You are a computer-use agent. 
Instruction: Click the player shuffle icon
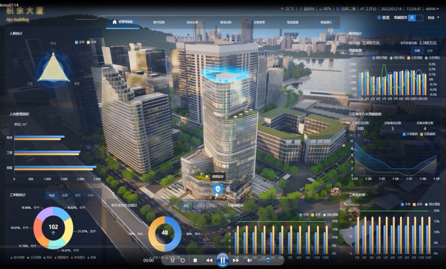point(172,260)
